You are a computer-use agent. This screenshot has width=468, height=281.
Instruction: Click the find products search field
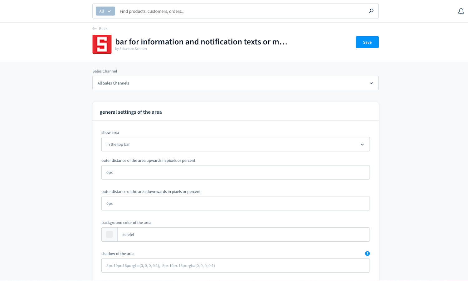point(218,11)
